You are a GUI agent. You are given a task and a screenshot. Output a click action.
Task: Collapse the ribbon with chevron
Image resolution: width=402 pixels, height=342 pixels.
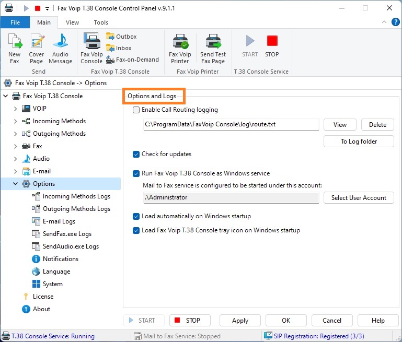384,22
